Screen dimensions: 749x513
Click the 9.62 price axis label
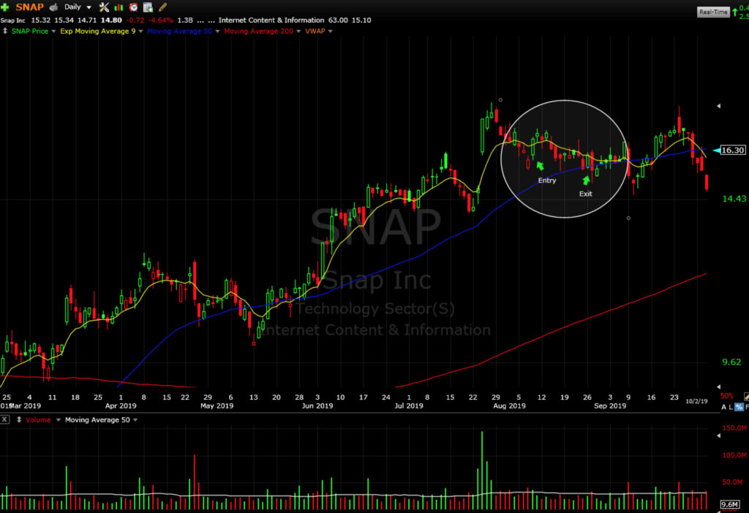coord(731,362)
